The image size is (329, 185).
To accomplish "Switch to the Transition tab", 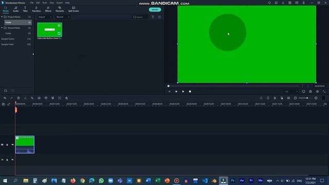I will point(36,9).
